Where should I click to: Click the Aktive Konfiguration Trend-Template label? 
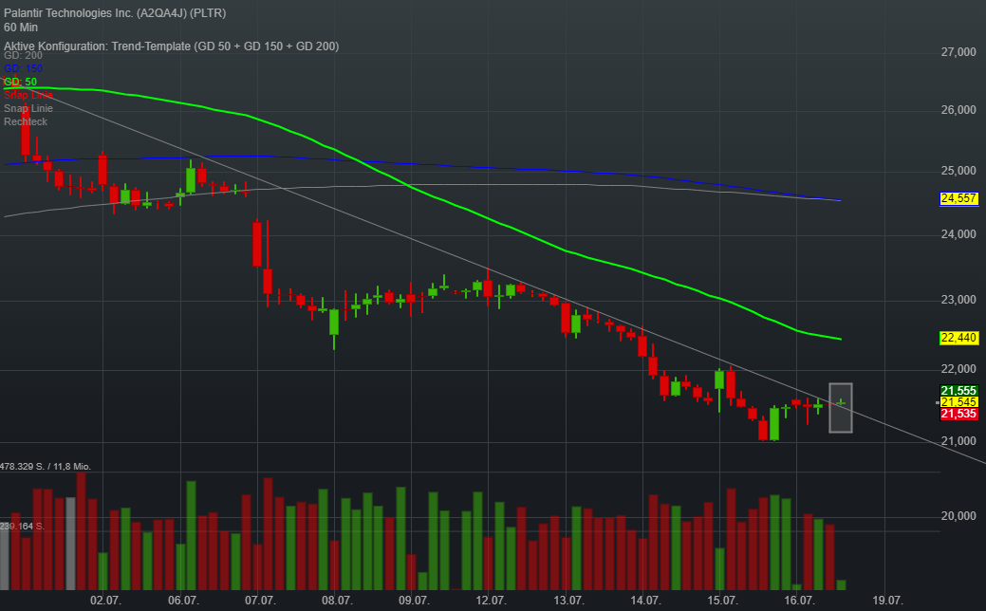pos(171,46)
